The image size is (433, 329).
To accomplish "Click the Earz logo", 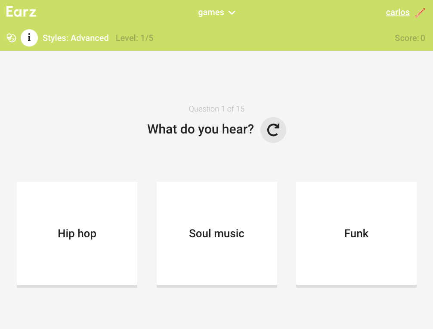I will point(21,12).
